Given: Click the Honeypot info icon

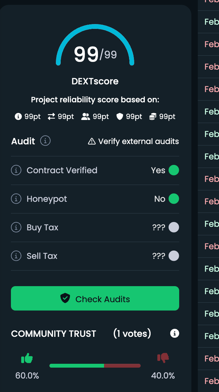Looking at the screenshot, I should [x=16, y=199].
